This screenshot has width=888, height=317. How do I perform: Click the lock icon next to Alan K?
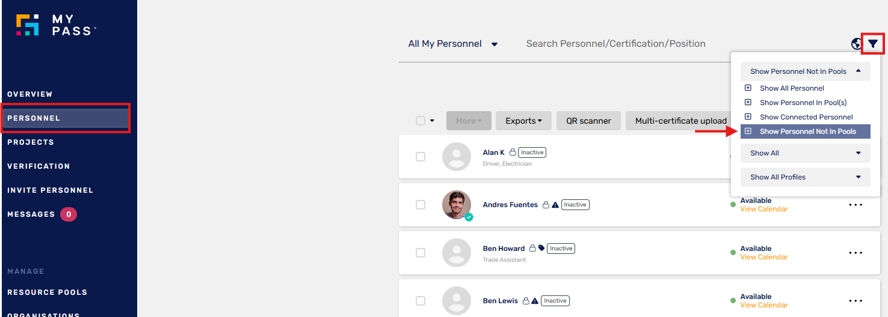coord(513,152)
